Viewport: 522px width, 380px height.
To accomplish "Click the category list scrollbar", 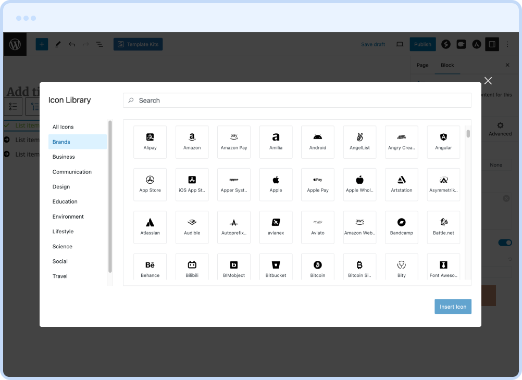I will (x=110, y=197).
